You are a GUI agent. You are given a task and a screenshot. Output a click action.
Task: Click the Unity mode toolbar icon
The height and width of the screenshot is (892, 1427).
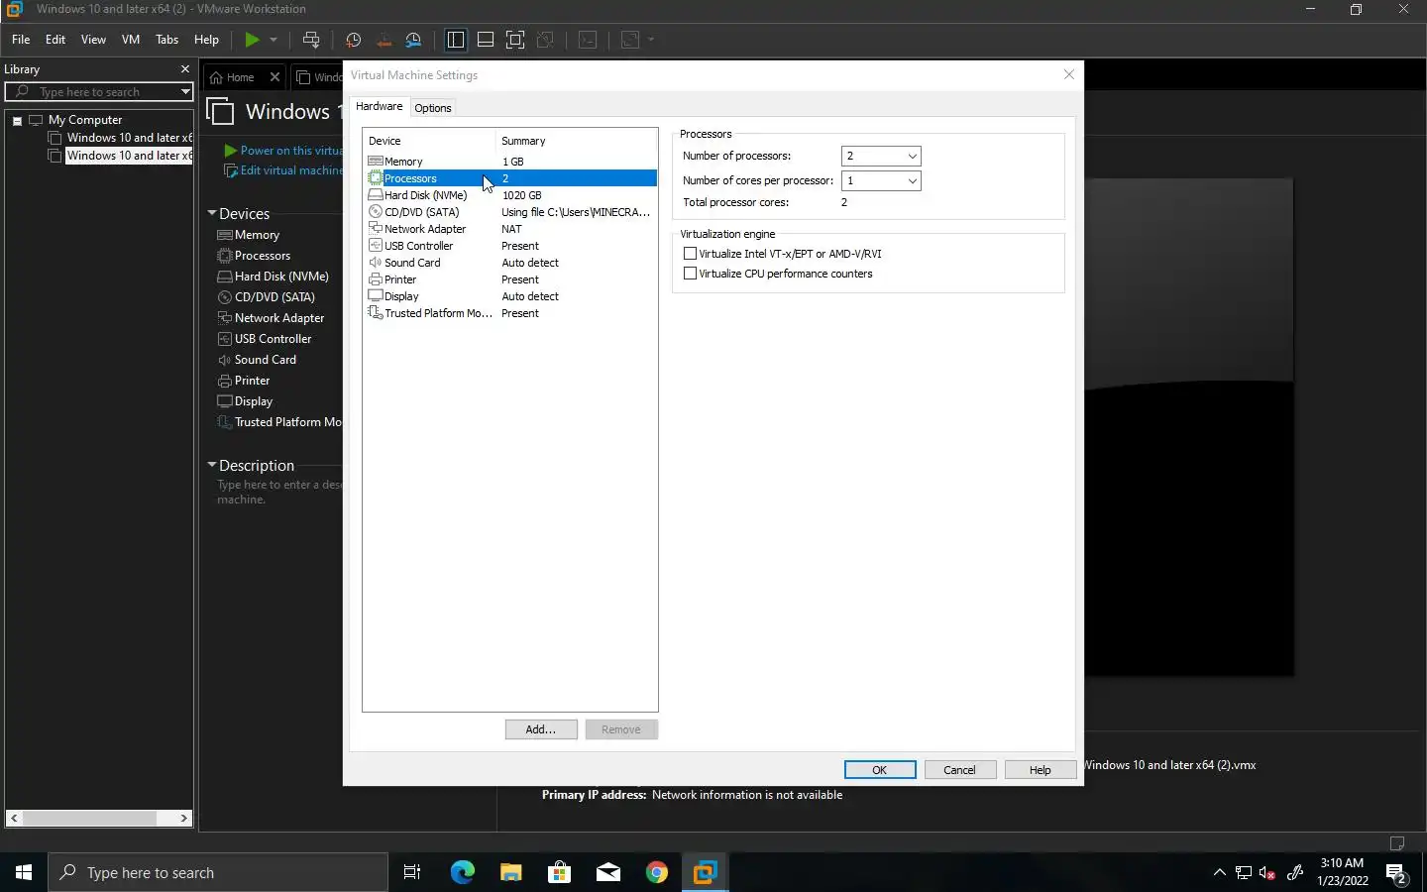tap(545, 40)
